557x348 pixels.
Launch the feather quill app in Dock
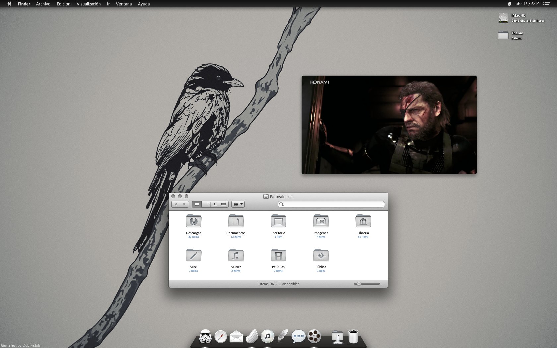[x=283, y=336]
